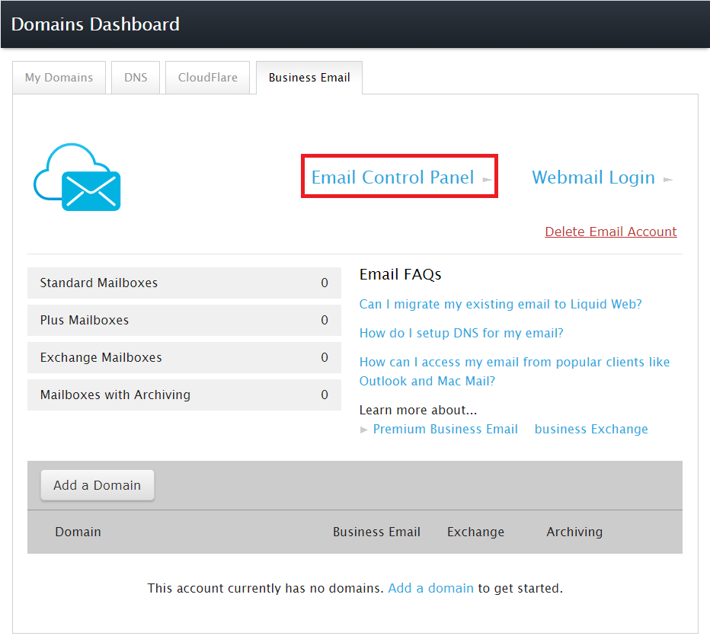The image size is (710, 636).
Task: Launch Webmail Login
Action: pos(593,177)
